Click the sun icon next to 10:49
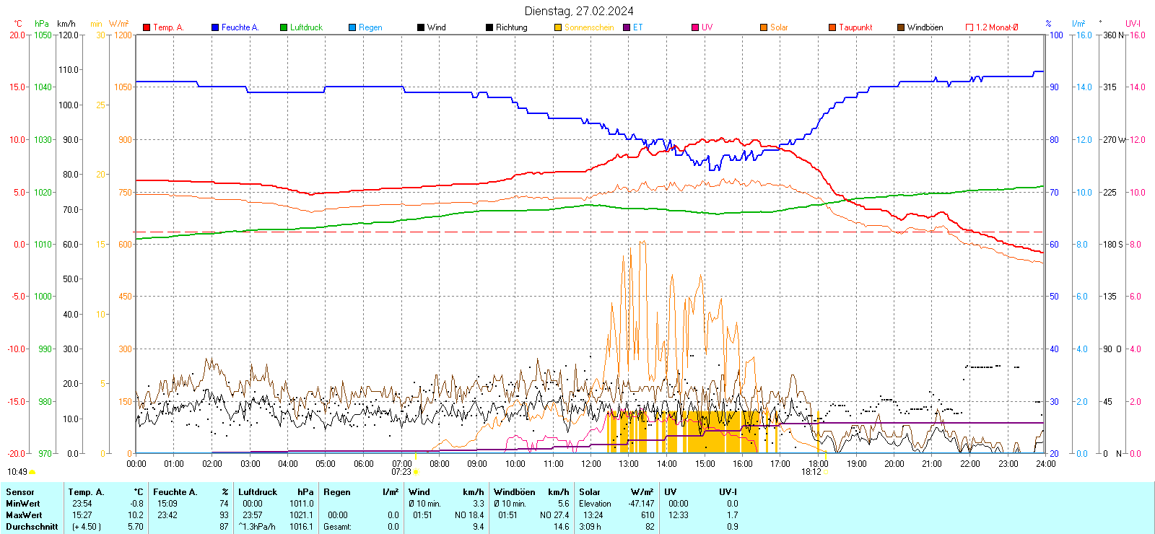1155x534 pixels. (x=32, y=472)
